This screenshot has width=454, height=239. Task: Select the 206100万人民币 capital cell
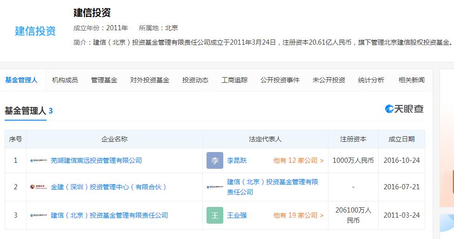353,215
